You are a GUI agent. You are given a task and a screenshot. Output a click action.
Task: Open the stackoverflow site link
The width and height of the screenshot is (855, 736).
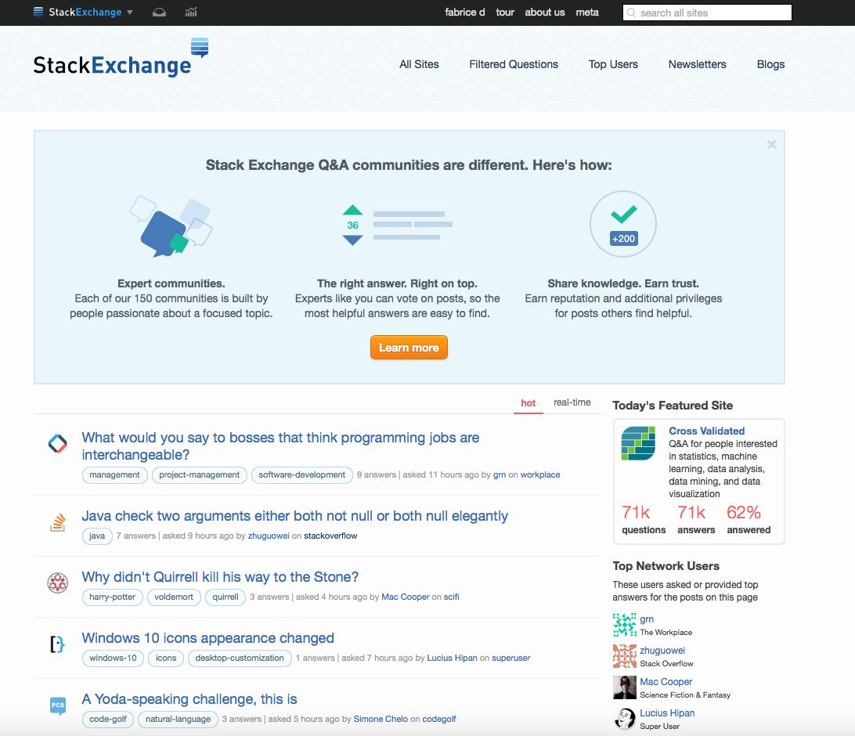click(x=330, y=536)
